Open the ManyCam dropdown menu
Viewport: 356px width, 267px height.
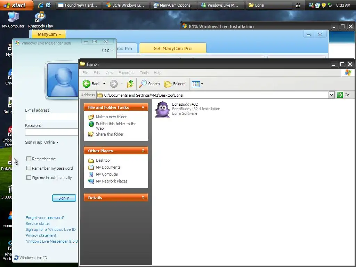pyautogui.click(x=49, y=34)
